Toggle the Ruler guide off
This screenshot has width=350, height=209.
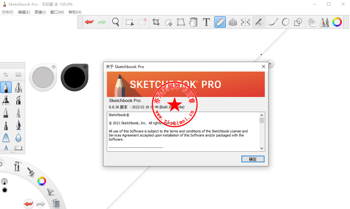pos(220,22)
